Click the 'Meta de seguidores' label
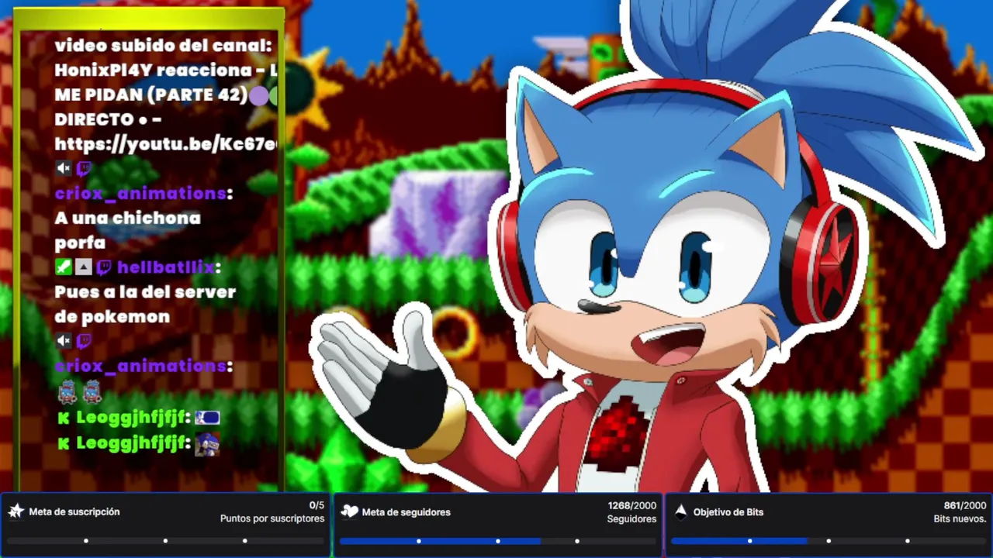993x558 pixels. tap(406, 511)
